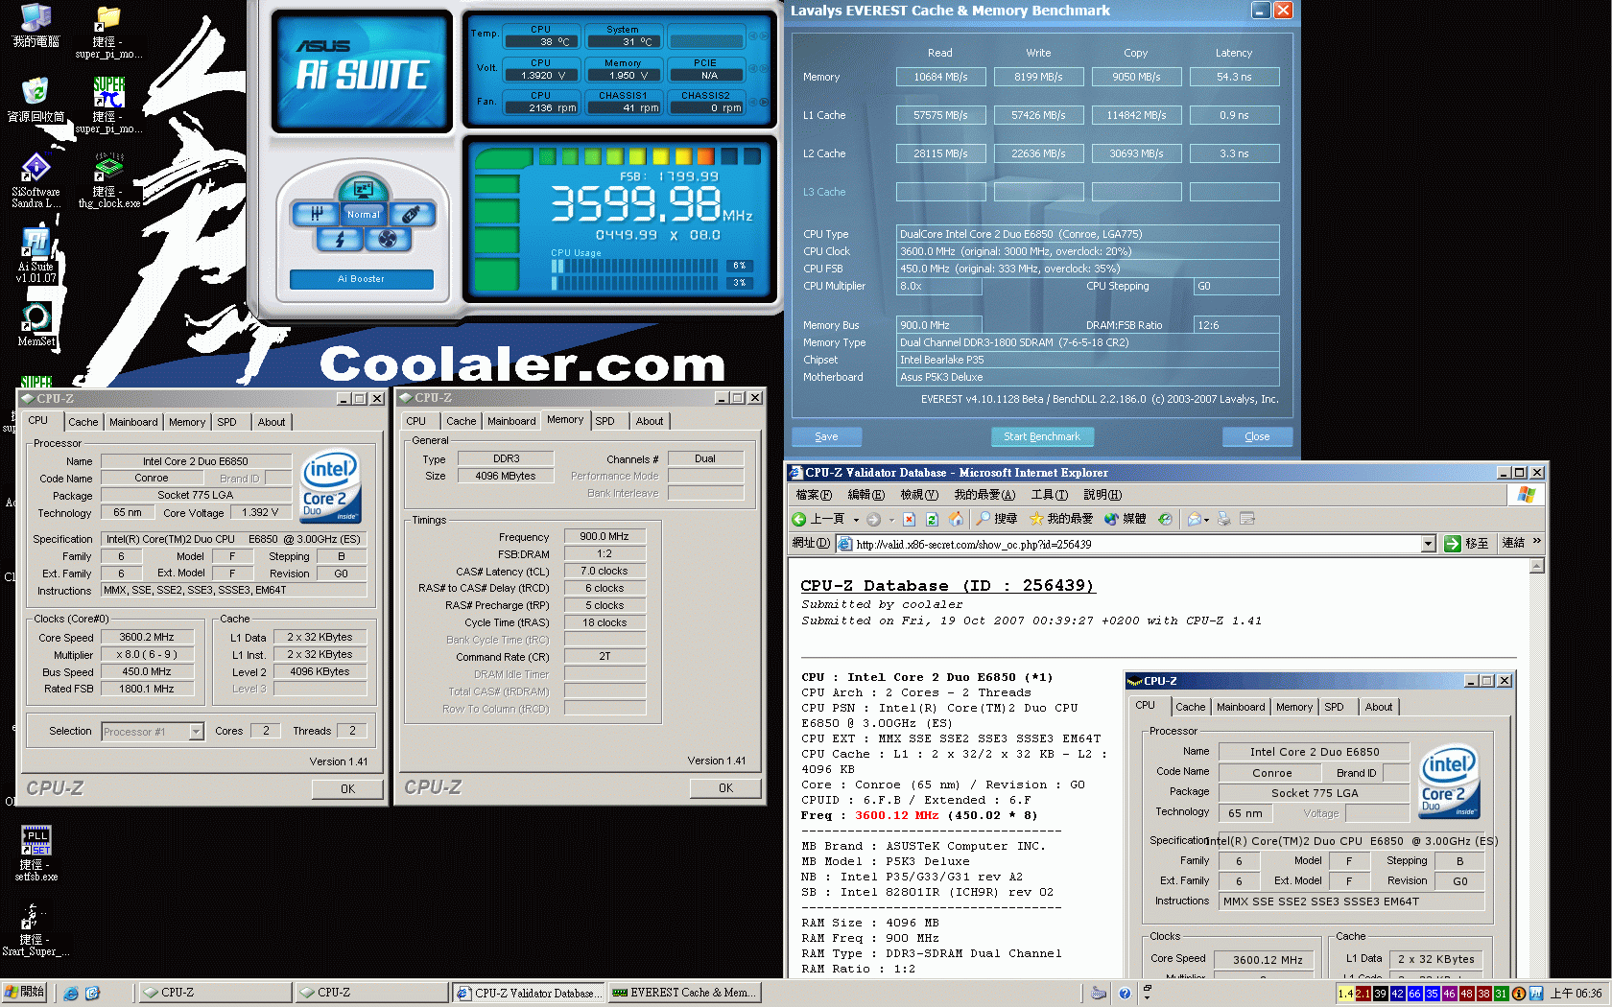Click the IE Stop icon
The width and height of the screenshot is (1612, 1007).
pos(909,519)
